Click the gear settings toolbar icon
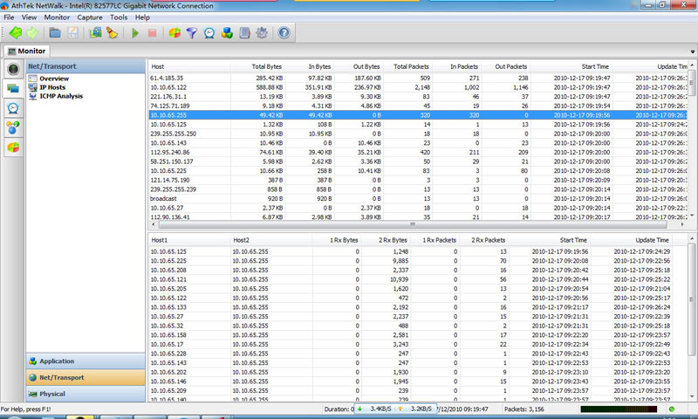 (x=262, y=33)
